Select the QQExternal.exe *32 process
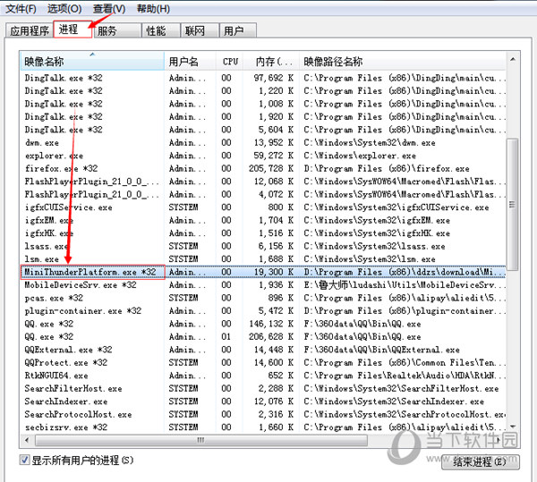 tap(262, 350)
